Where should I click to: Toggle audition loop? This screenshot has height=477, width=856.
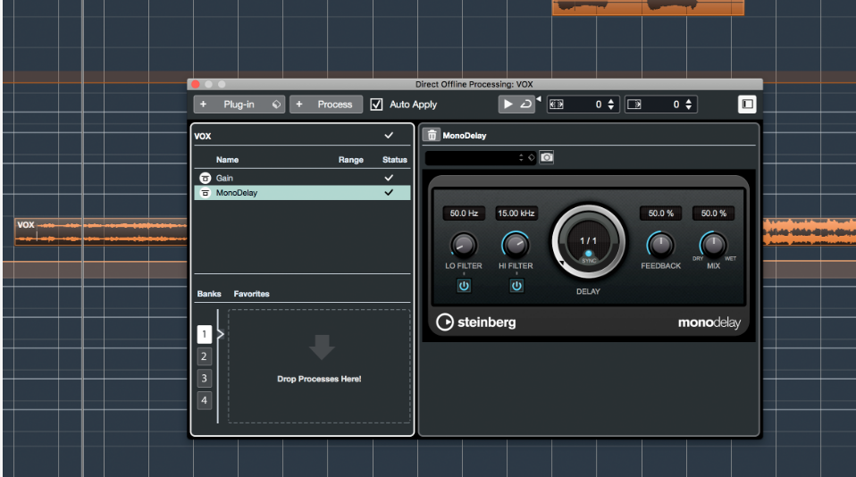(x=525, y=105)
